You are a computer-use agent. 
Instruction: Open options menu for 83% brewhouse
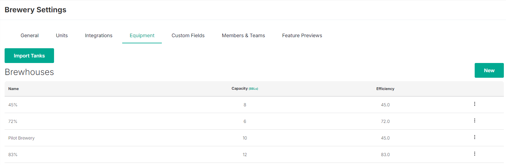[474, 154]
